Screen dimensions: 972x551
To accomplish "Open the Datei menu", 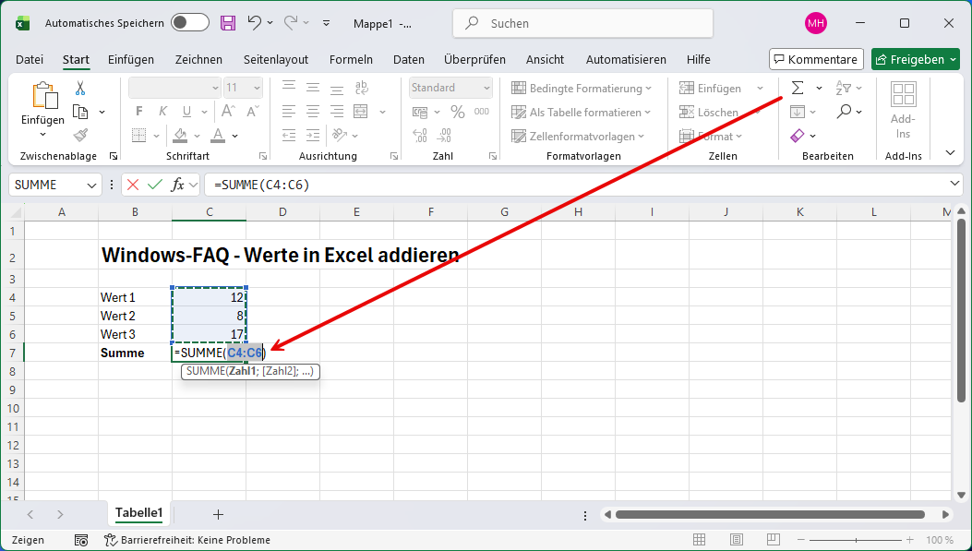I will tap(30, 59).
